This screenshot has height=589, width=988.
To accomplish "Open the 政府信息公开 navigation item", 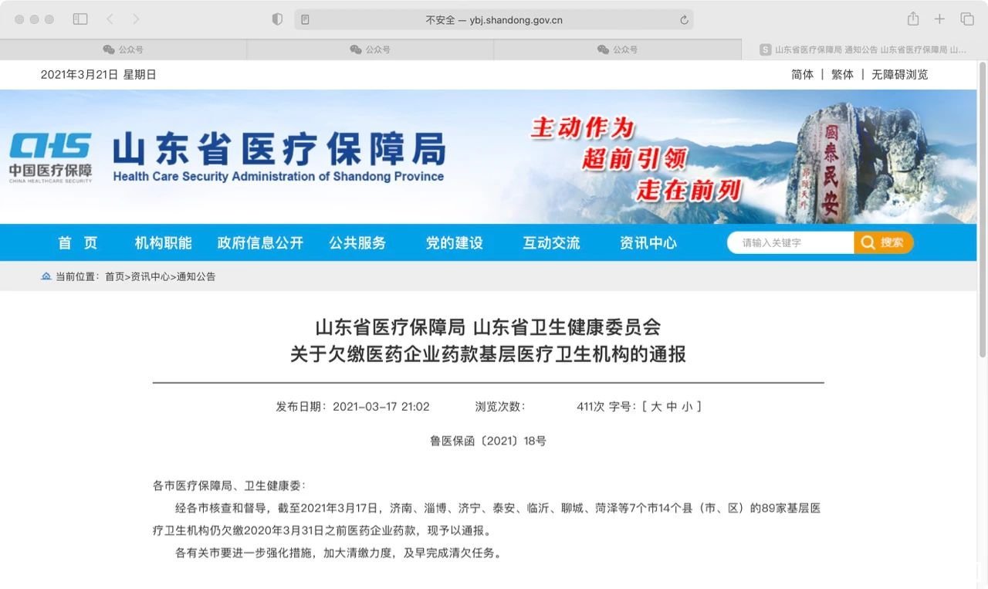I will click(x=261, y=242).
